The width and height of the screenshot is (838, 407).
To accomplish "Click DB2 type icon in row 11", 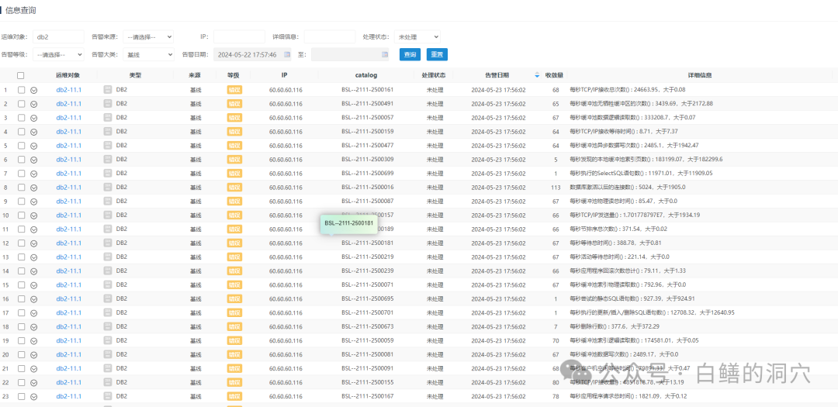I will point(107,229).
